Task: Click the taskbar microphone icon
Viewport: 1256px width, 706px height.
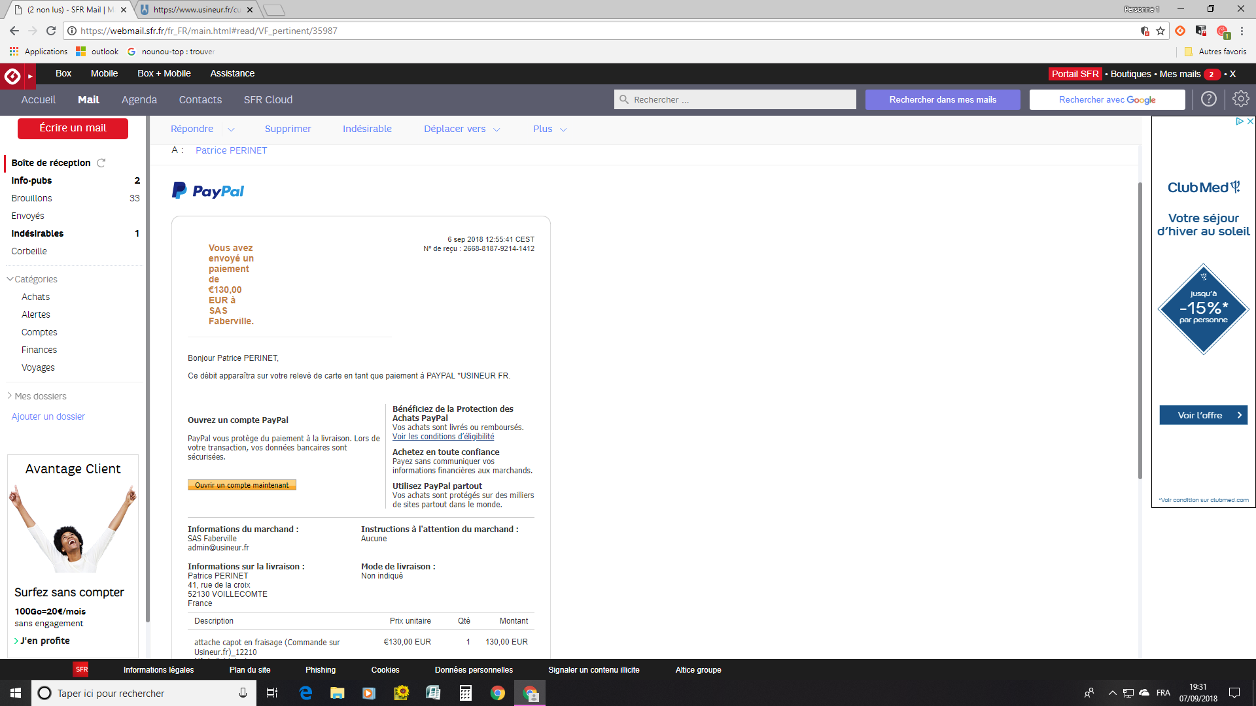Action: coord(243,693)
